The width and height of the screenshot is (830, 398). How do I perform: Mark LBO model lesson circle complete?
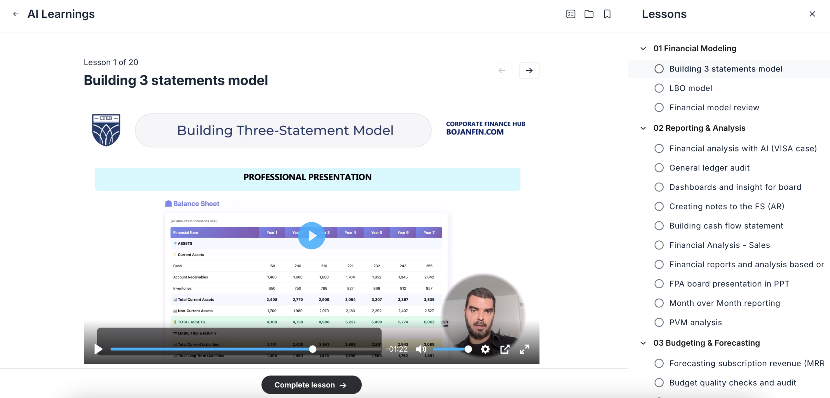[659, 88]
